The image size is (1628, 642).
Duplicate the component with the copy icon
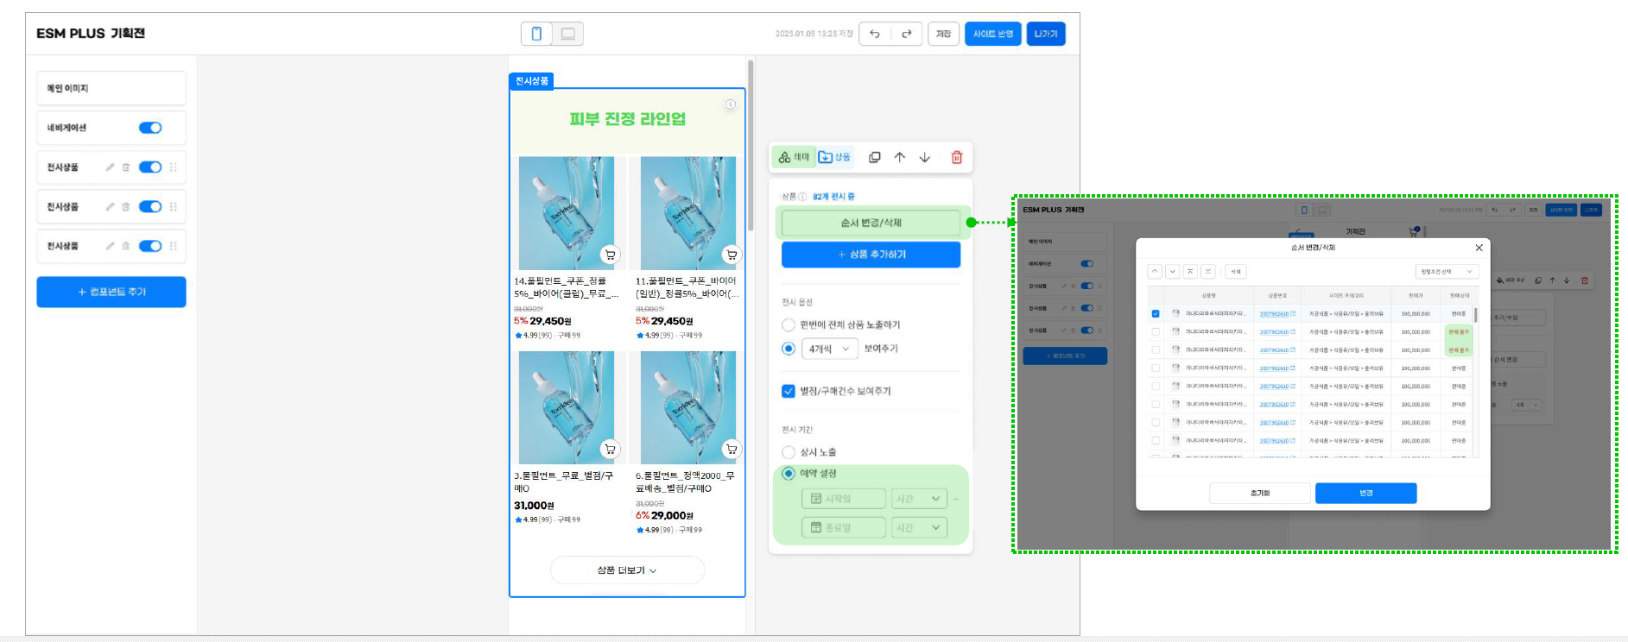(875, 157)
